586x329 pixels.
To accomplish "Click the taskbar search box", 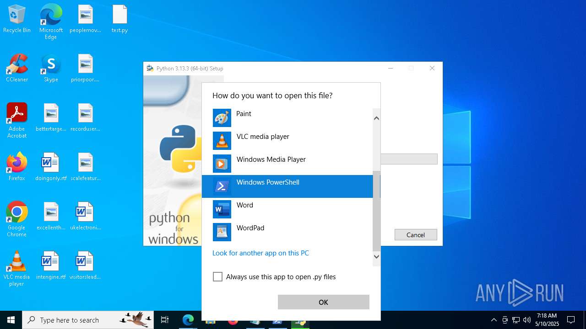I will click(88, 320).
